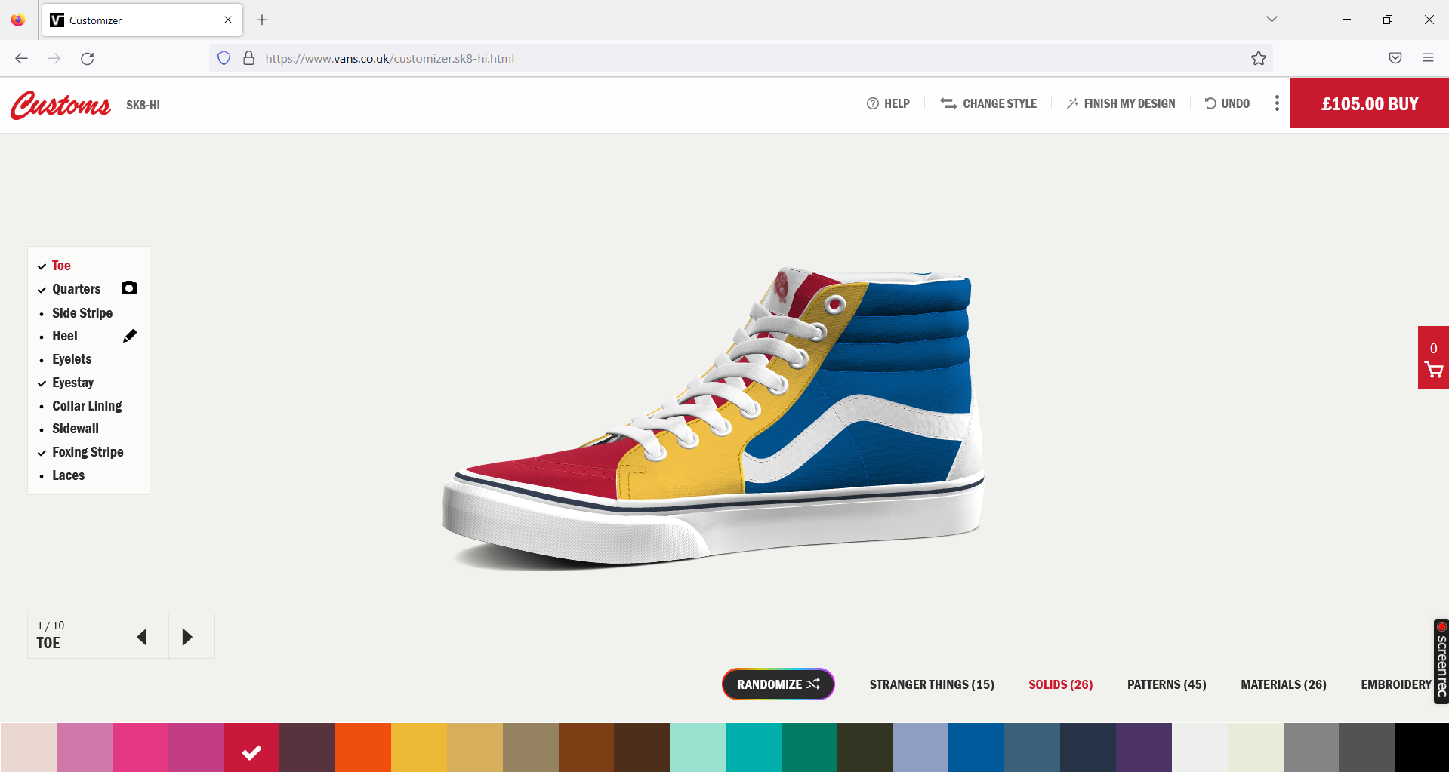The height and width of the screenshot is (772, 1449).
Task: Switch to the PATTERNS (45) category
Action: click(x=1166, y=684)
